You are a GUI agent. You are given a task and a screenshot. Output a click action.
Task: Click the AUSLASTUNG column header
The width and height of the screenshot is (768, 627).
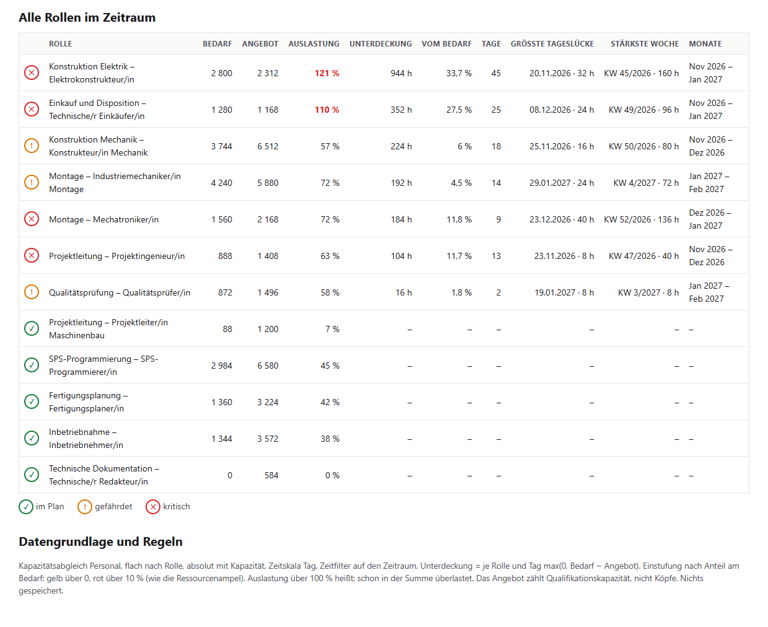(314, 44)
